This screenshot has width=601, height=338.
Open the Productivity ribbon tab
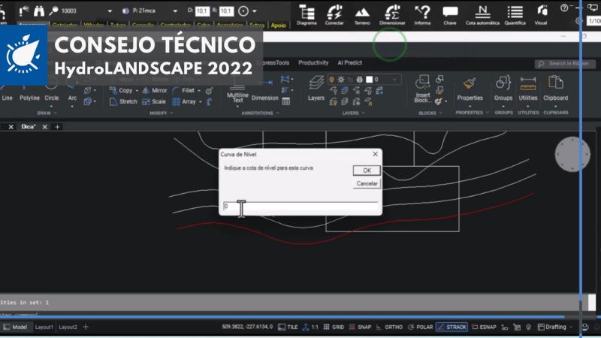click(313, 62)
